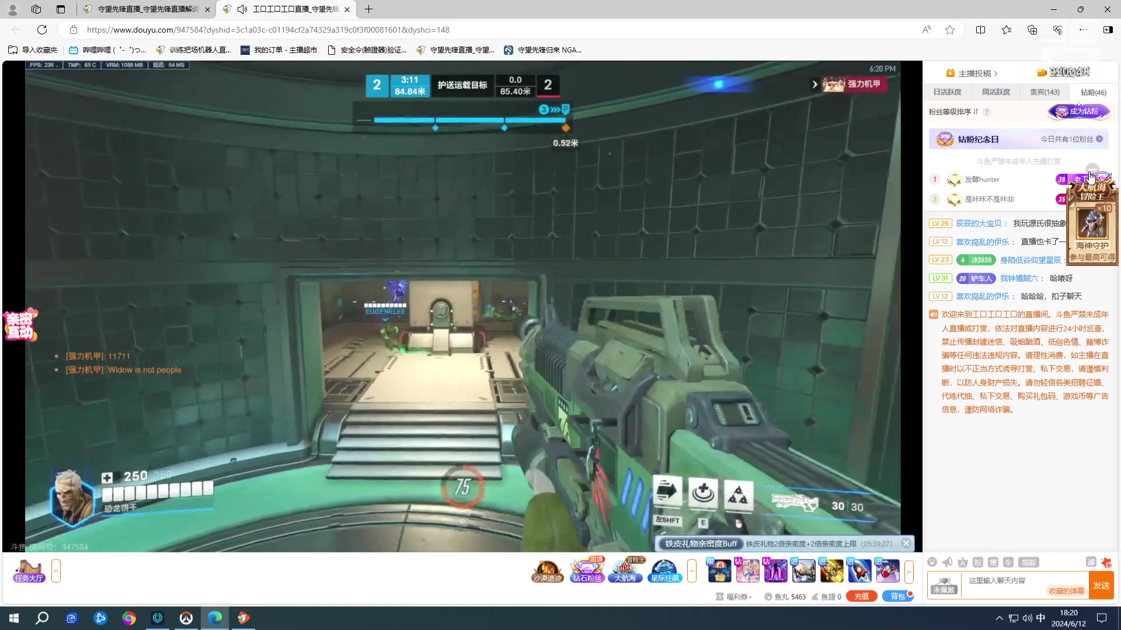Click the 粉 fan badge chat icon
Image resolution: width=1121 pixels, height=630 pixels.
(978, 562)
